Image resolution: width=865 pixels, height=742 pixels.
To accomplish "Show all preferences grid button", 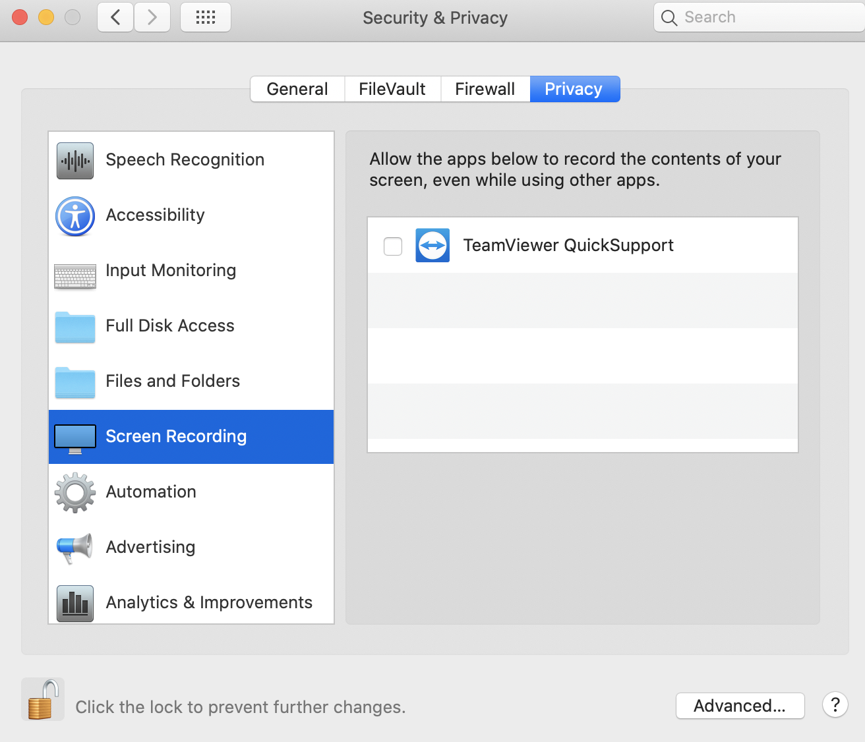I will click(206, 17).
